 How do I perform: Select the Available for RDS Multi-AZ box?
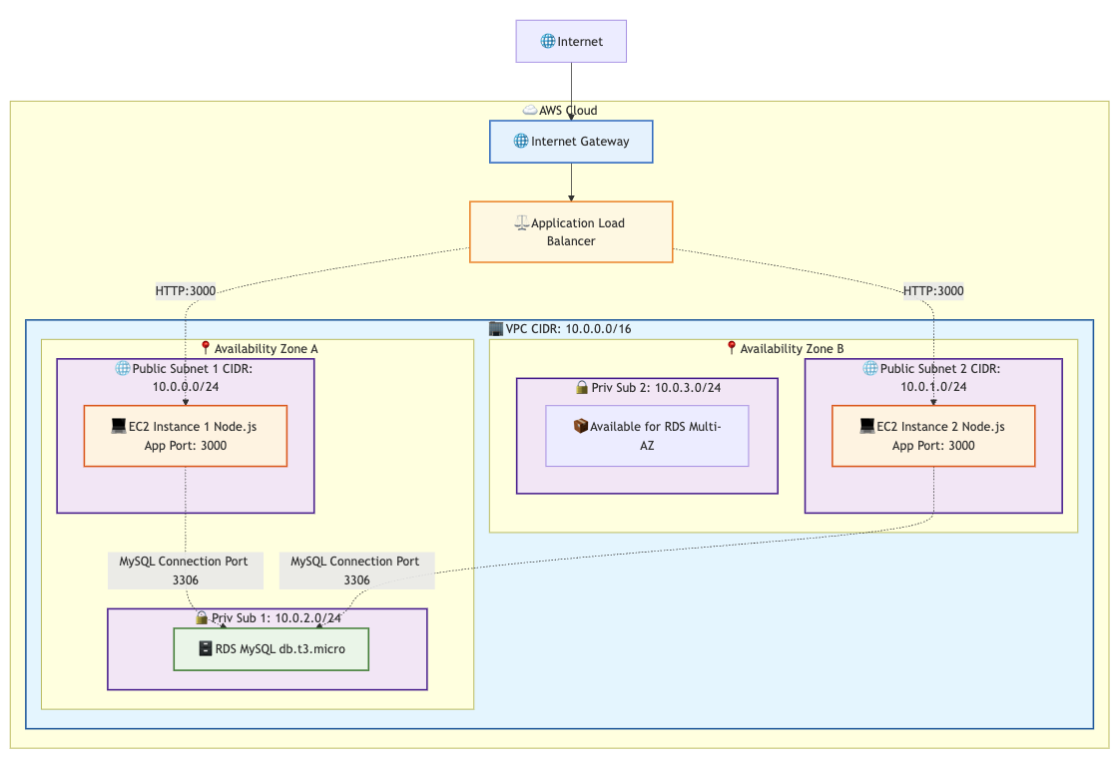pos(647,436)
